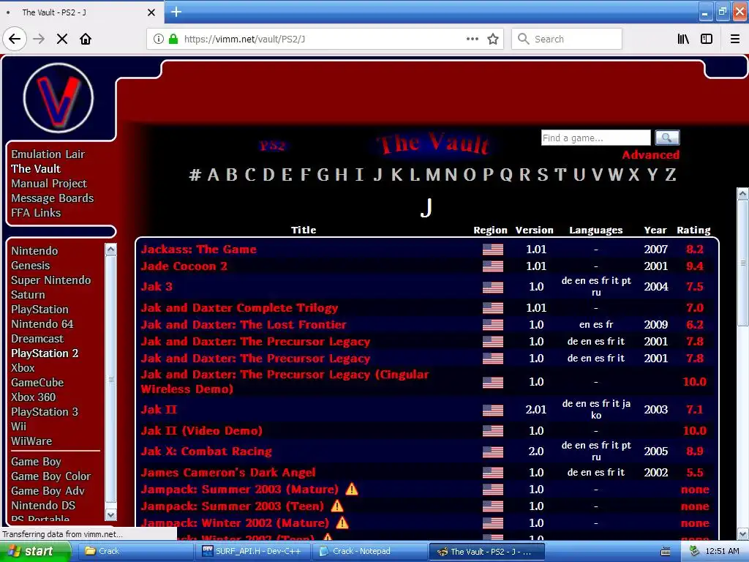Click warning icon next to Jampack Summer 2003 (Mature)
The height and width of the screenshot is (562, 749).
click(x=352, y=489)
